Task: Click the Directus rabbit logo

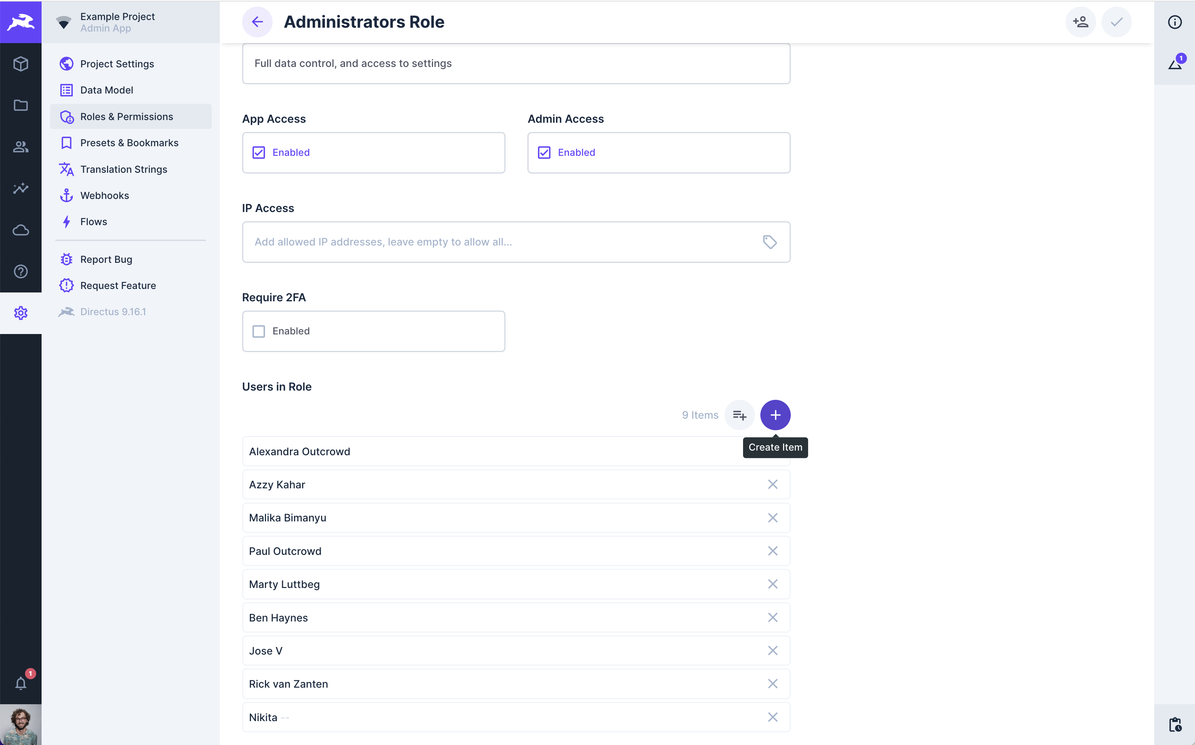Action: [x=21, y=22]
